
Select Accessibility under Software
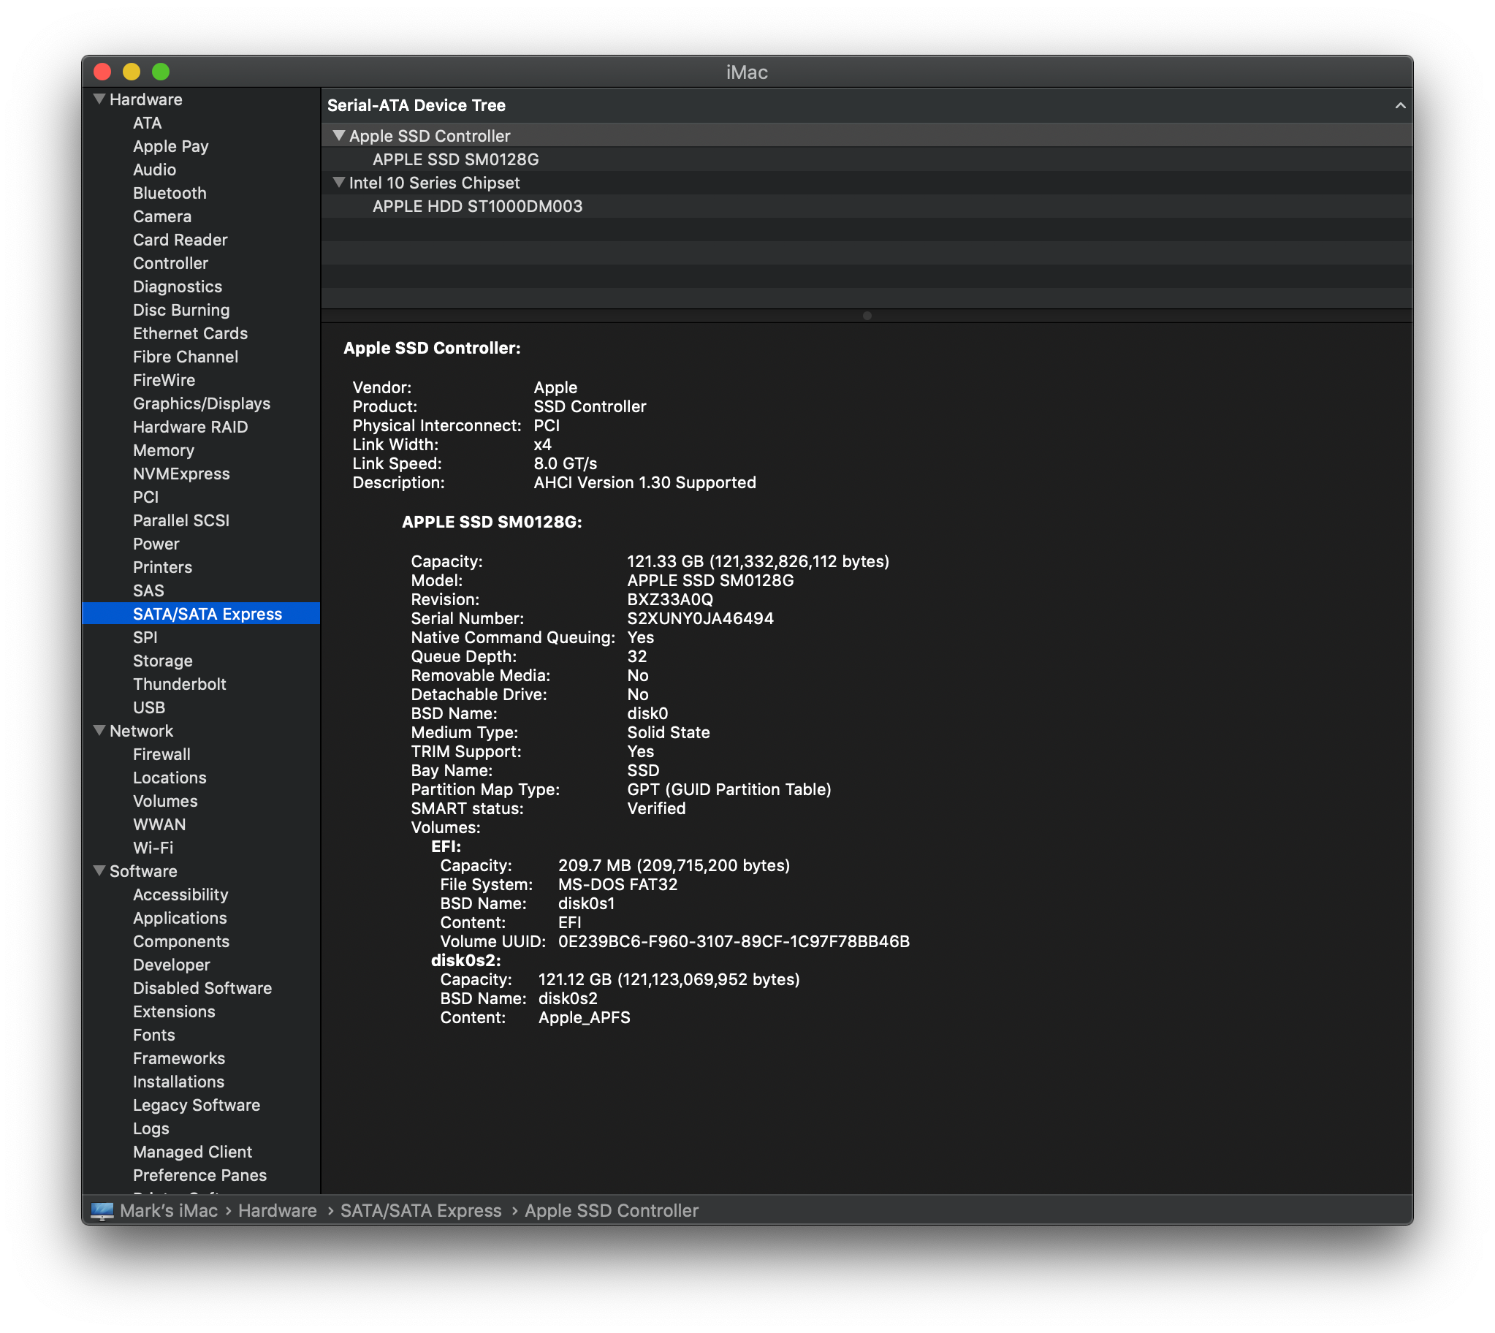coord(180,895)
